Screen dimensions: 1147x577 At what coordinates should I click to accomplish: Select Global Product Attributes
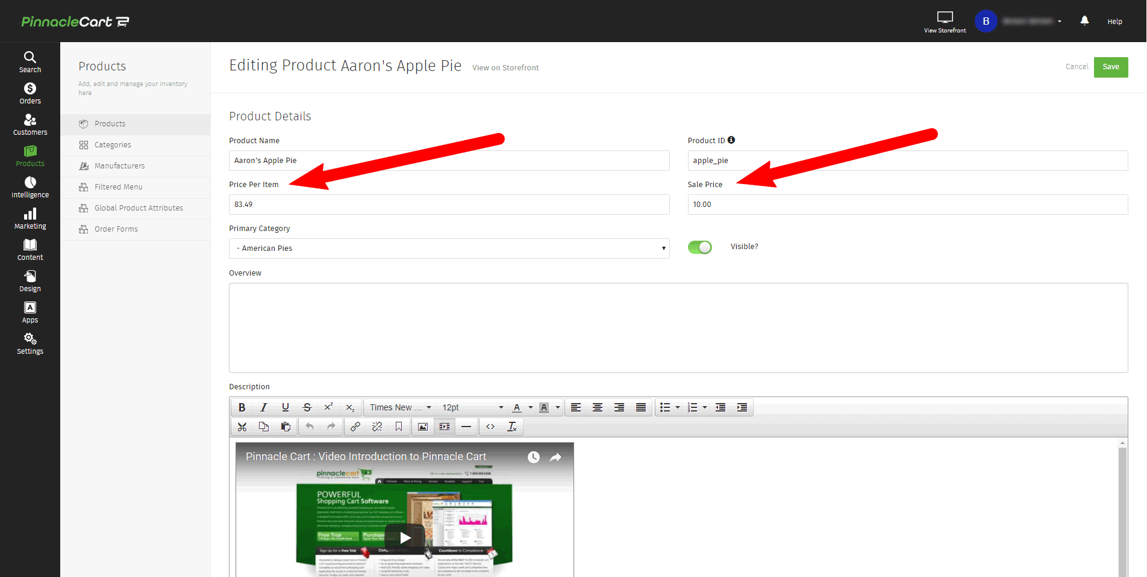[136, 208]
